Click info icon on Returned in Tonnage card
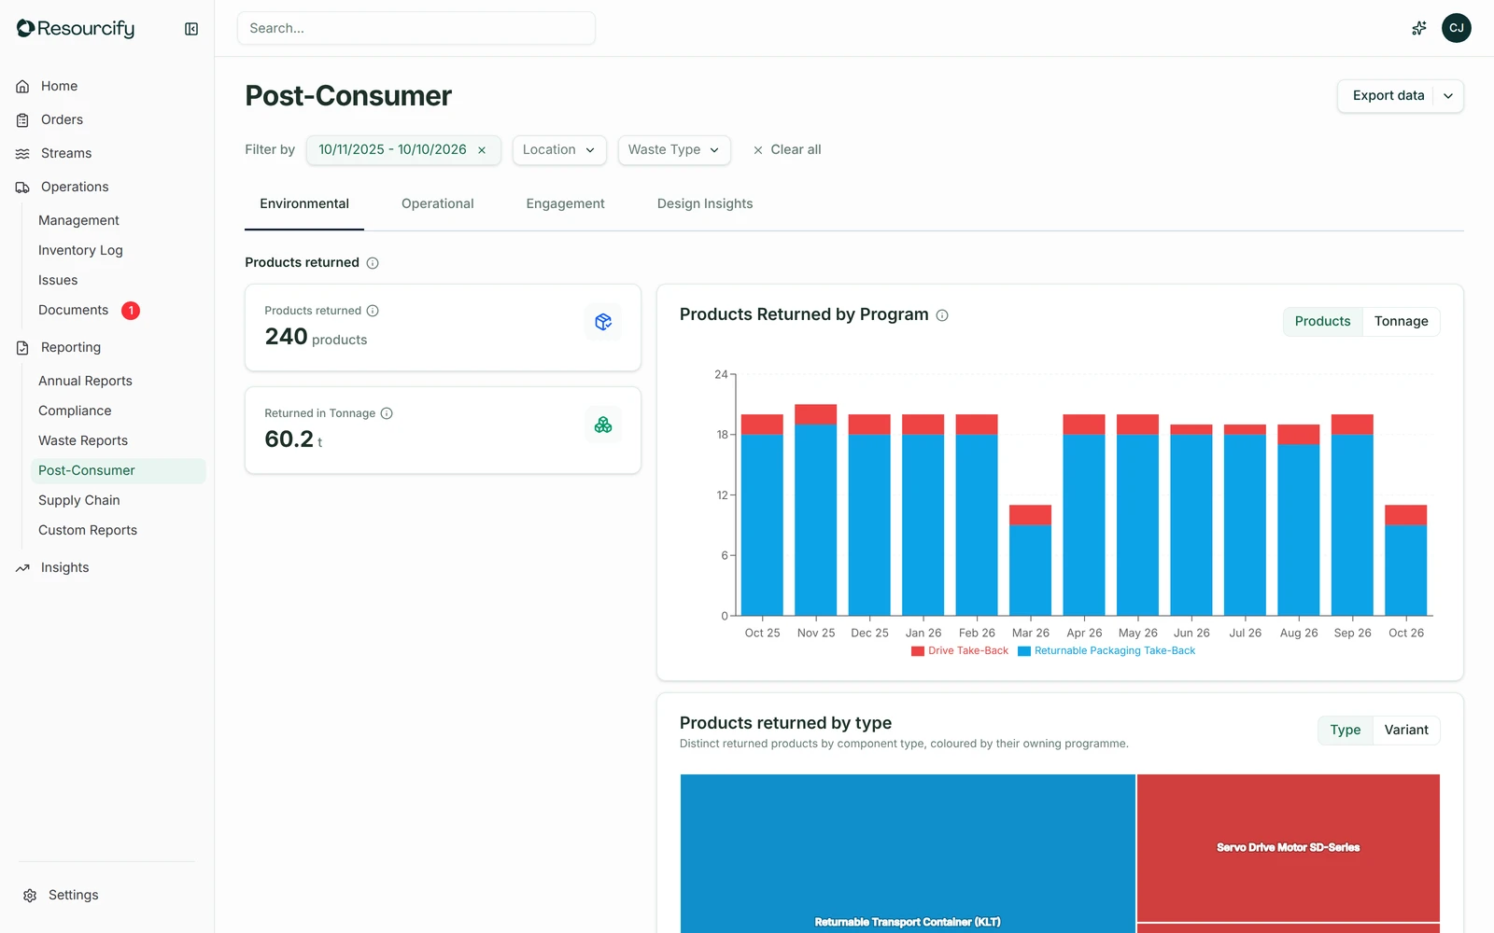The width and height of the screenshot is (1494, 933). (387, 413)
